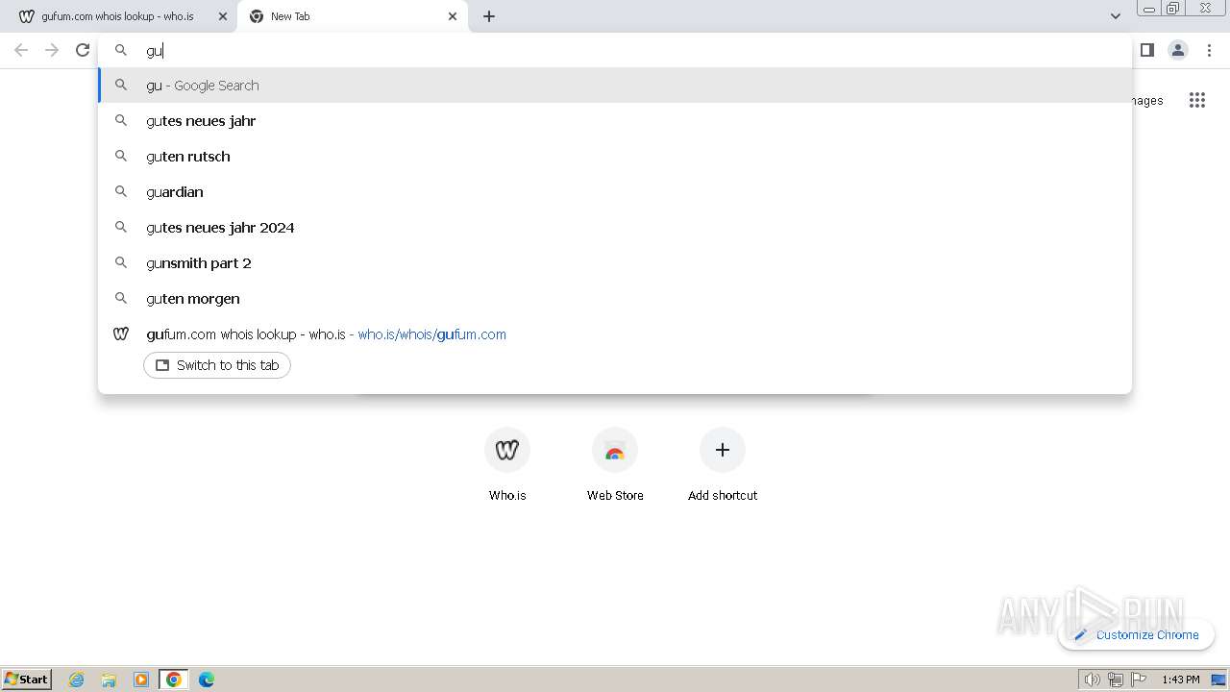Open the Who.is shortcut tile

[507, 466]
